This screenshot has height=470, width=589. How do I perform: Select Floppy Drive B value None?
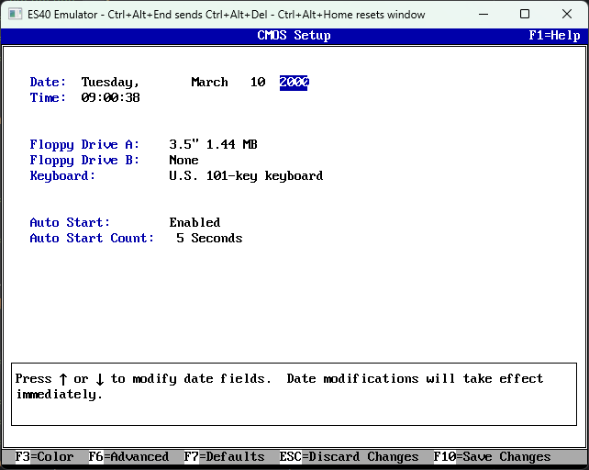(184, 160)
